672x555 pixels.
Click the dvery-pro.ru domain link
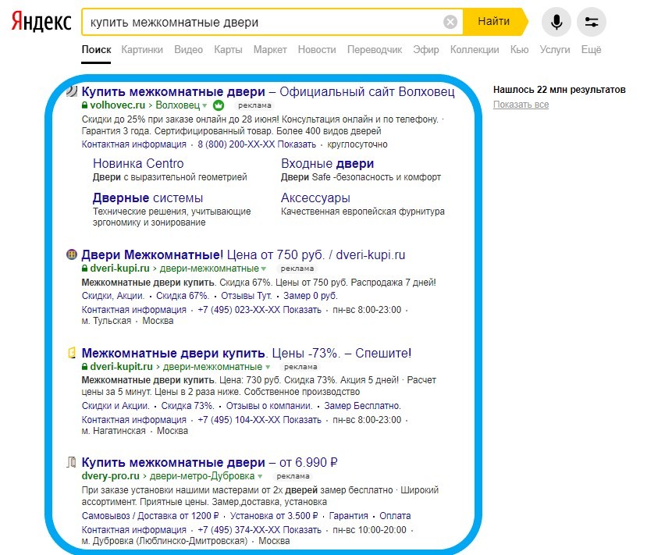tap(111, 476)
